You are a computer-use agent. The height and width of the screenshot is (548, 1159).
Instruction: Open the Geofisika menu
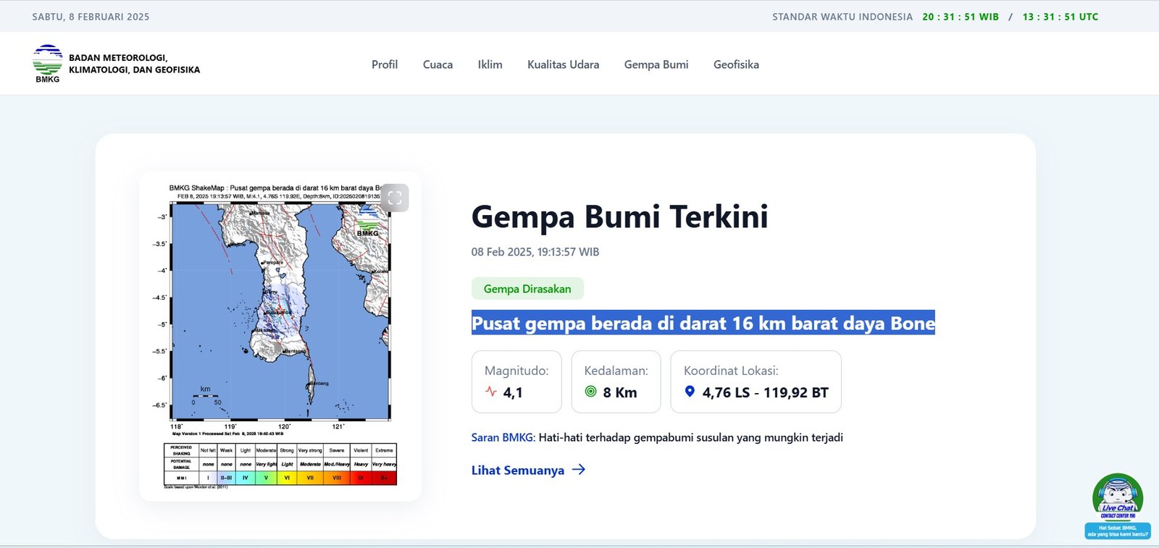736,64
